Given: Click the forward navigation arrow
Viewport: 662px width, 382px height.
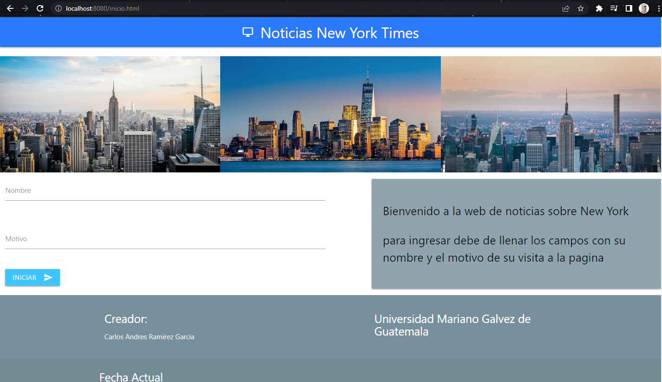Looking at the screenshot, I should (25, 8).
